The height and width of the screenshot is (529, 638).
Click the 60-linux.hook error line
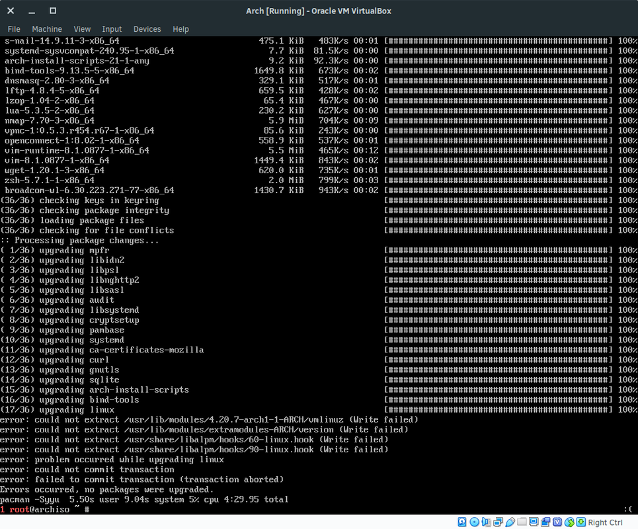tap(194, 440)
